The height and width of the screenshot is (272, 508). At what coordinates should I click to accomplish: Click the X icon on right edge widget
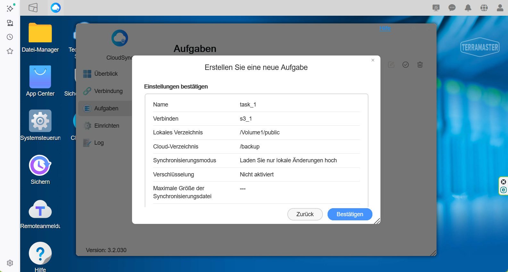(x=504, y=182)
